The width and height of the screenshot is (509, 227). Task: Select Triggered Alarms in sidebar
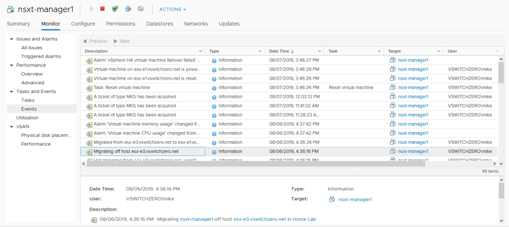coord(41,56)
